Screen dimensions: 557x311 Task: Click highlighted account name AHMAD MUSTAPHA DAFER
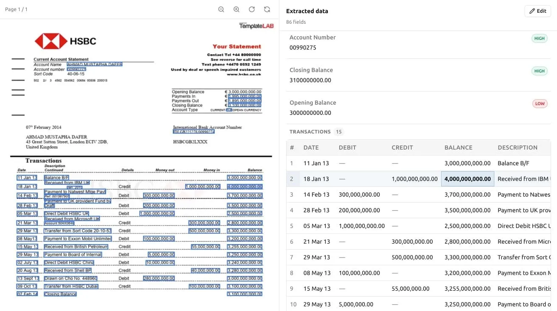[x=95, y=64]
